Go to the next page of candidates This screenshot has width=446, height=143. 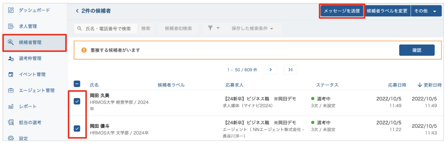click(x=270, y=70)
